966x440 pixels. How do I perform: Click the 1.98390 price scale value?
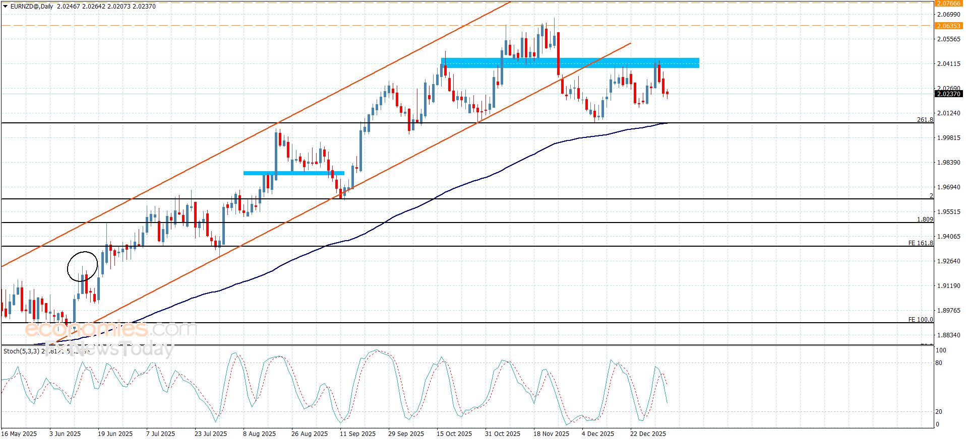click(x=948, y=163)
